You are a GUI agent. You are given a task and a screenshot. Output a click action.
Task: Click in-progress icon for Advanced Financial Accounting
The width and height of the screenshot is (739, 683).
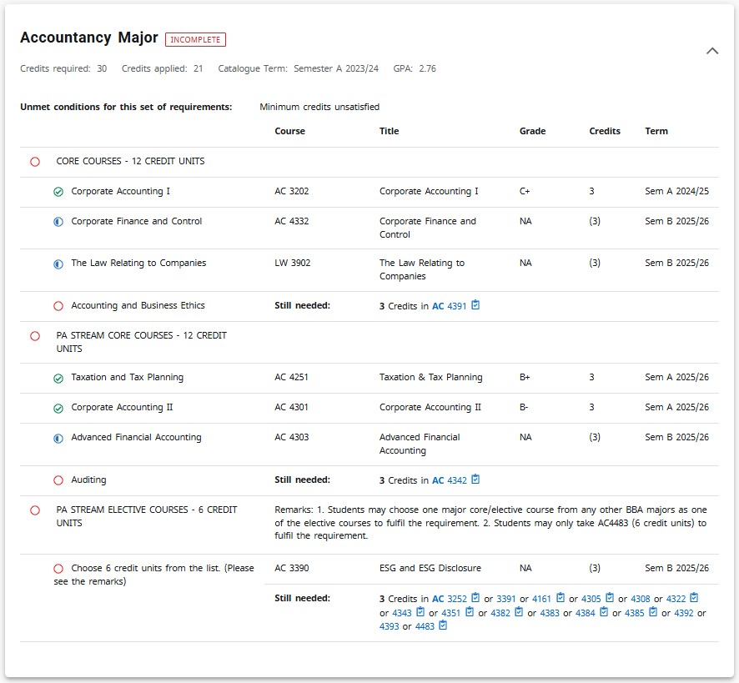pyautogui.click(x=58, y=439)
